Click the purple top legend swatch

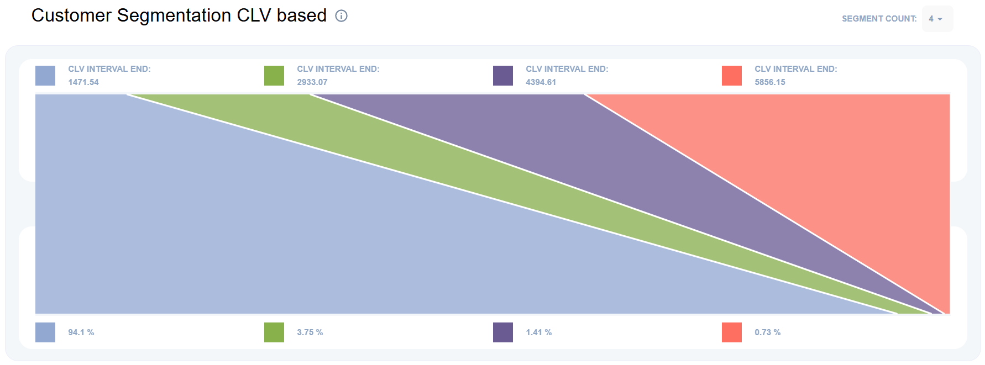pyautogui.click(x=503, y=76)
